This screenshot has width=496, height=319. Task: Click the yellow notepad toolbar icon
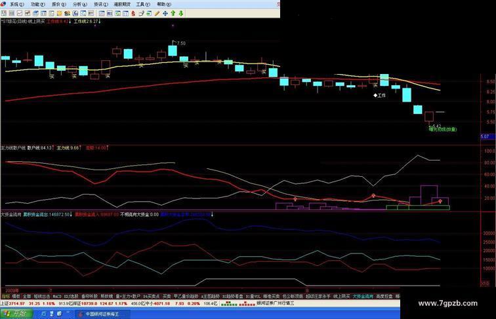[x=60, y=13]
